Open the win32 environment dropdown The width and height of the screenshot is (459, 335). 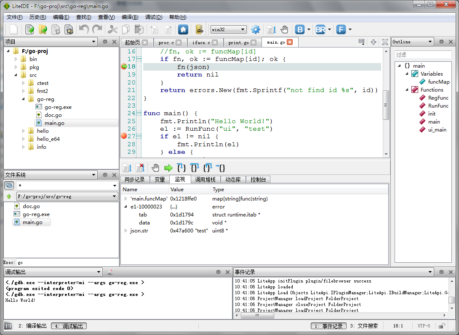click(228, 29)
